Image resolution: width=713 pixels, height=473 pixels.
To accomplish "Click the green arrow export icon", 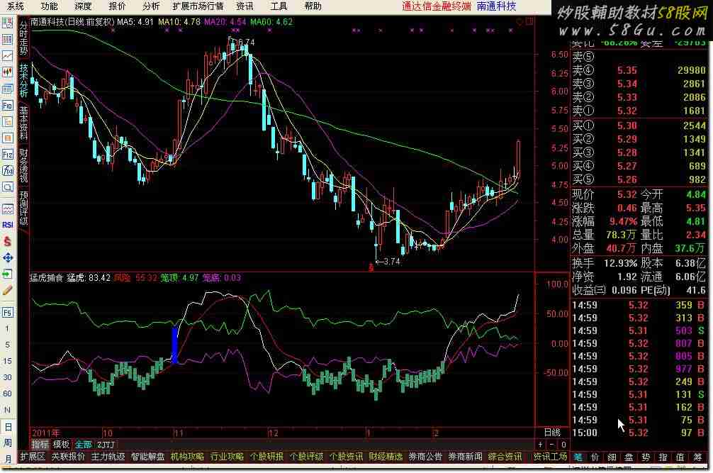I will (x=7, y=274).
